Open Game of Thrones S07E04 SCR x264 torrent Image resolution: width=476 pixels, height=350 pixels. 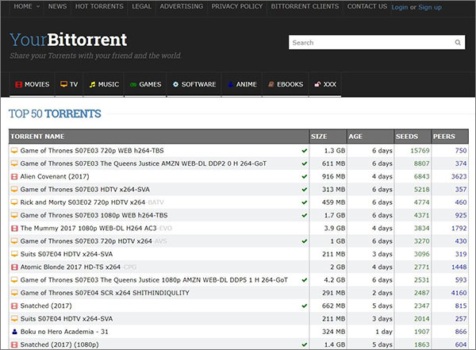click(x=105, y=293)
